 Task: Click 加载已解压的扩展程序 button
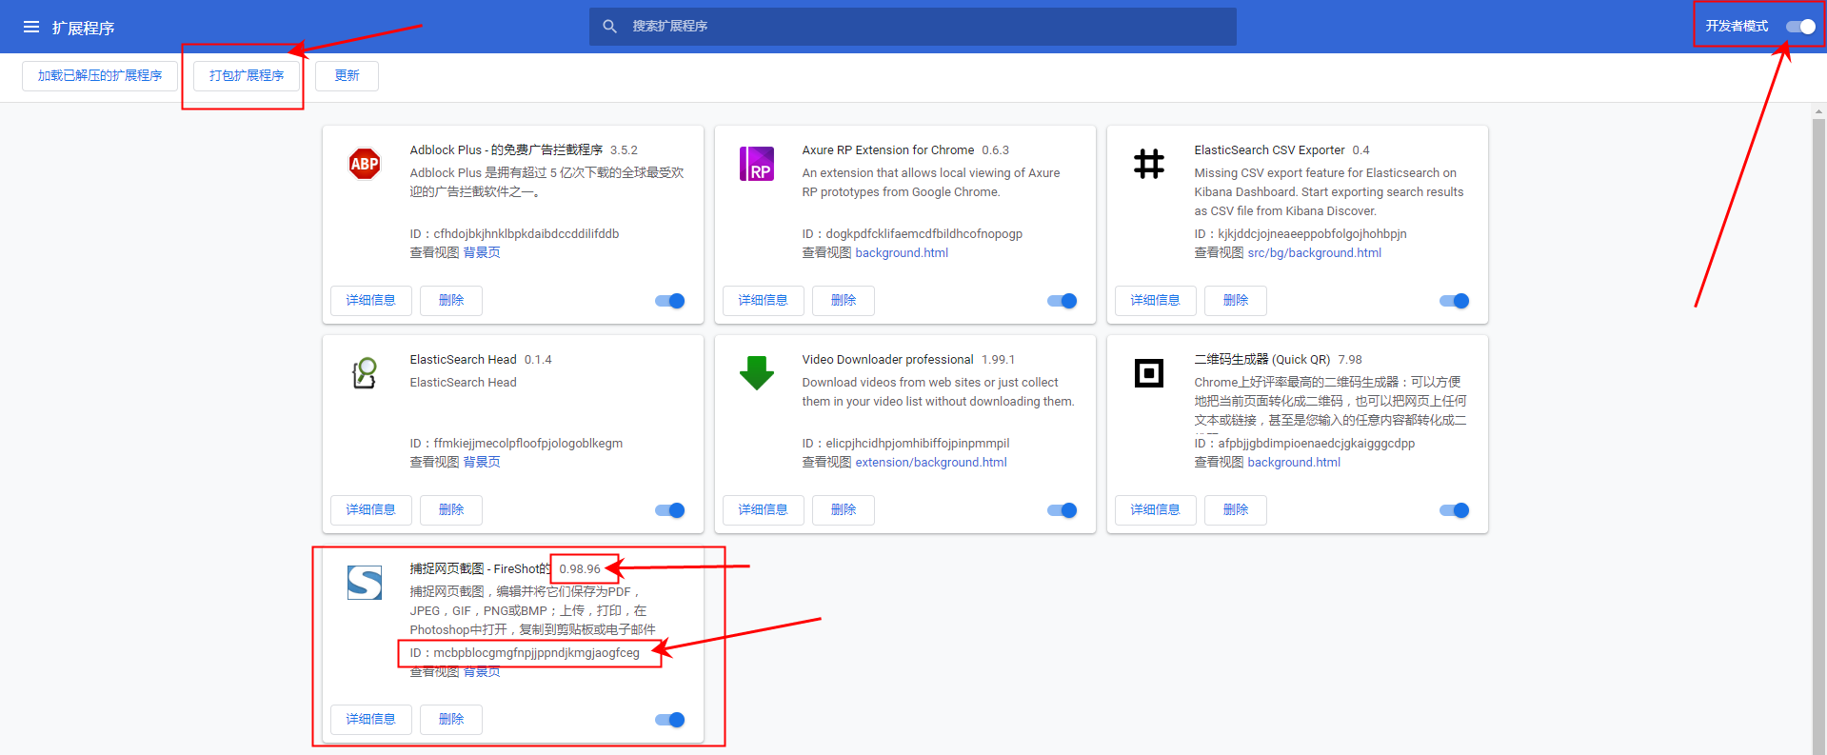coord(100,76)
